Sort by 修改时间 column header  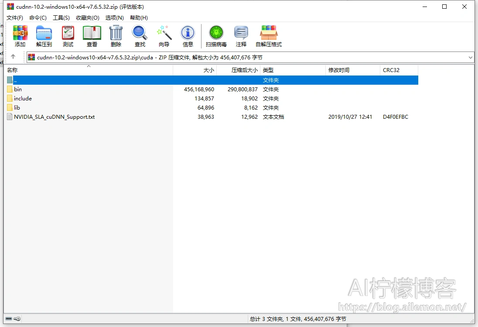(x=353, y=70)
